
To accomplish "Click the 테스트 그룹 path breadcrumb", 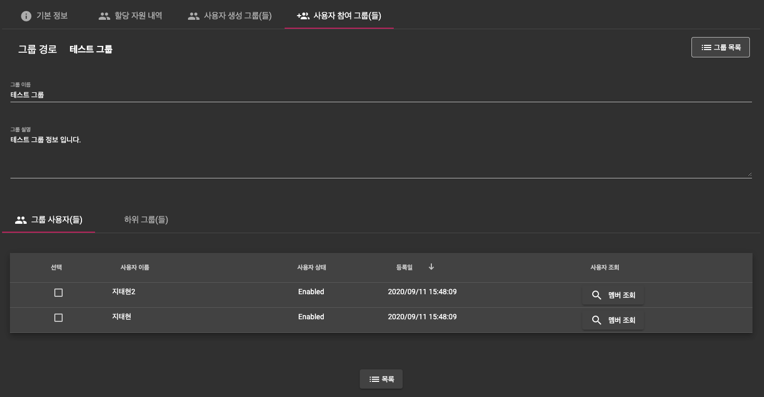I will [91, 50].
